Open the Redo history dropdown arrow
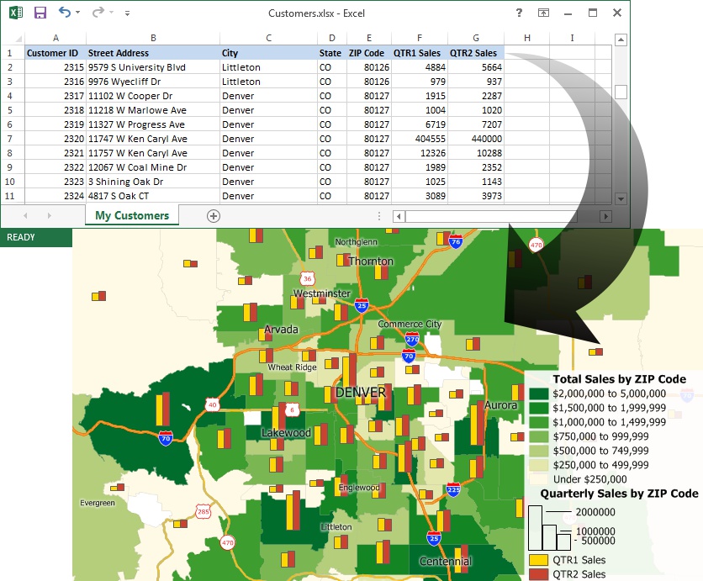Screen dimensions: 703x581 (112, 13)
